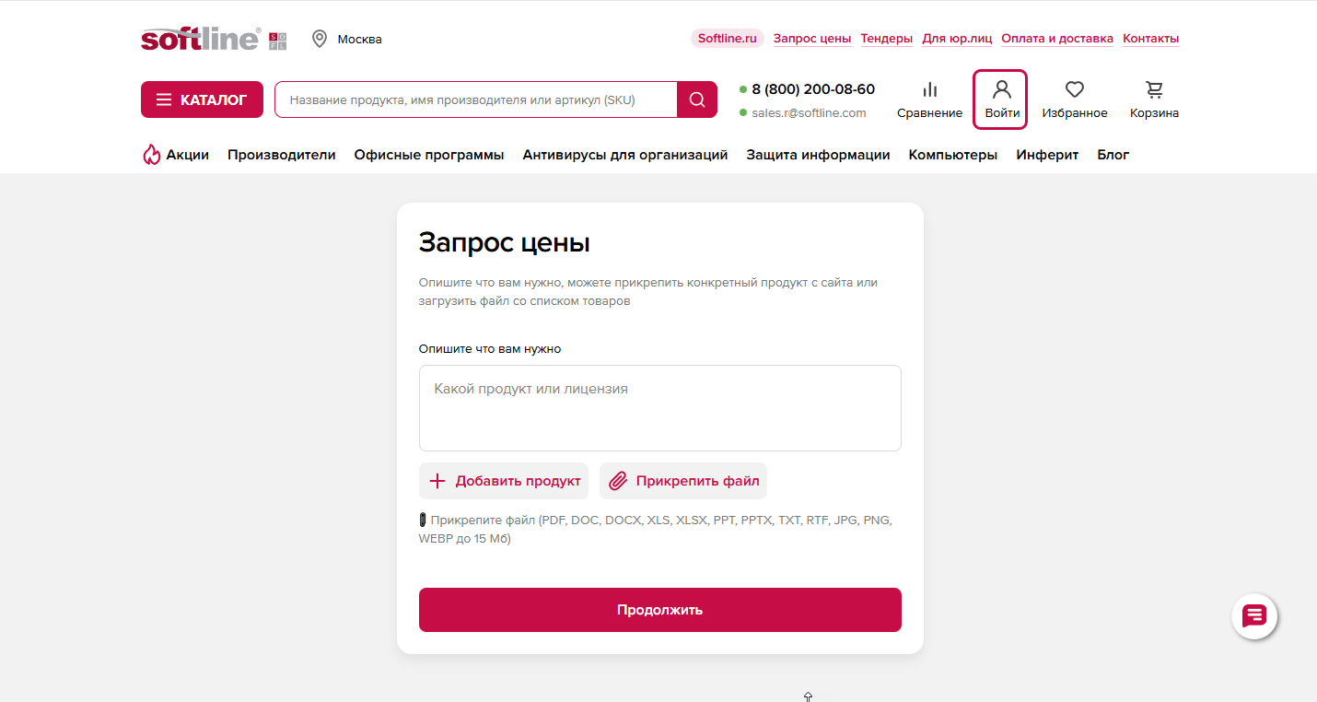Focus the product search field
This screenshot has width=1317, height=702.
click(x=475, y=99)
